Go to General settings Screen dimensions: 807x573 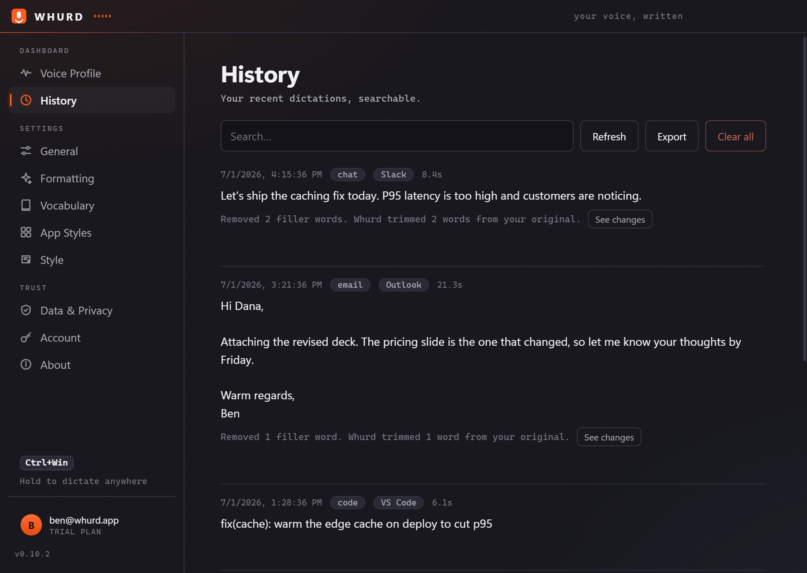tap(92, 151)
